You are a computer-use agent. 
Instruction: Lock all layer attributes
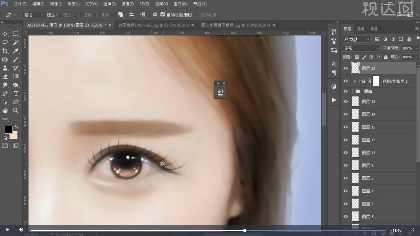[x=386, y=57]
